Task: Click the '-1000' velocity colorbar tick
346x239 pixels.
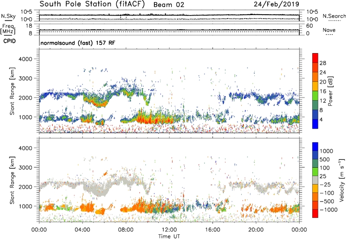Action: click(329, 210)
